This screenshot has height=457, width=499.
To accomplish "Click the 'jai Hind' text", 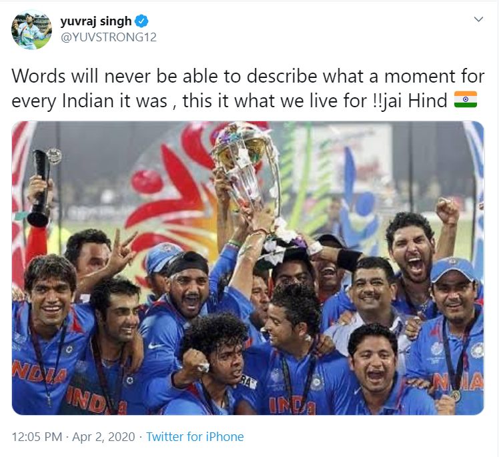I will click(x=415, y=101).
